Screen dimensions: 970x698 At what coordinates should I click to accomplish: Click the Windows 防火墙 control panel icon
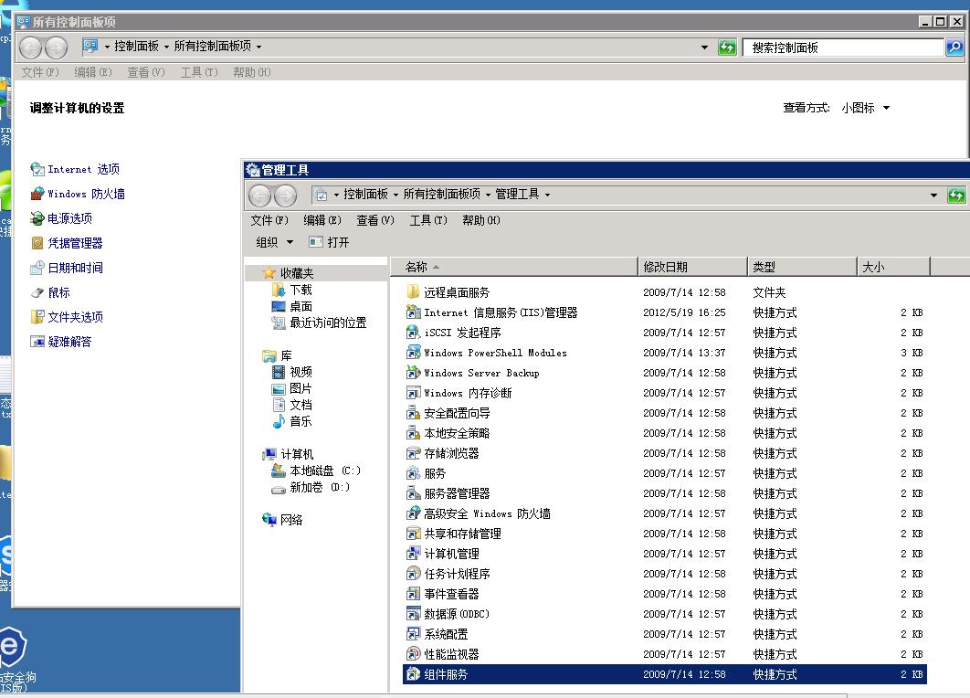click(37, 194)
